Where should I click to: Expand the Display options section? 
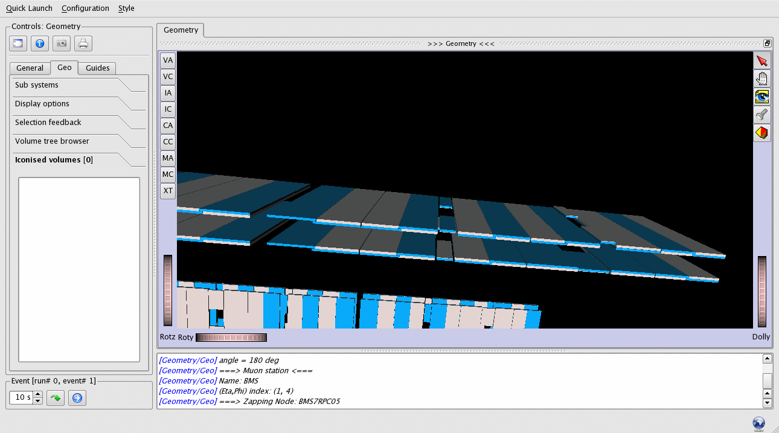coord(42,104)
